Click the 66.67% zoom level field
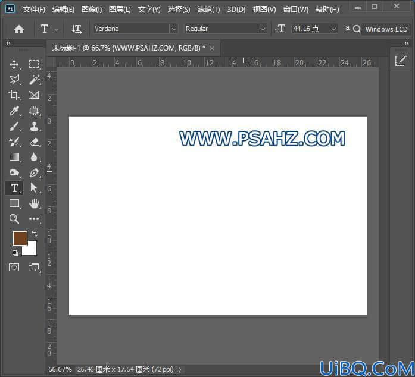The height and width of the screenshot is (377, 415). [x=60, y=369]
